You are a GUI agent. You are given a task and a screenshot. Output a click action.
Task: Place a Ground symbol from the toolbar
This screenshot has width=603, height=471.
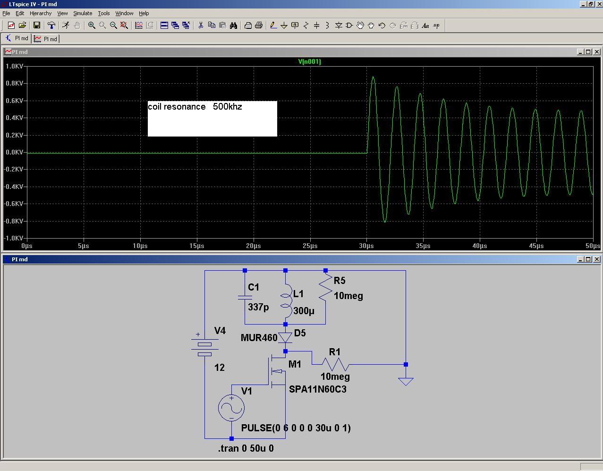click(x=284, y=26)
